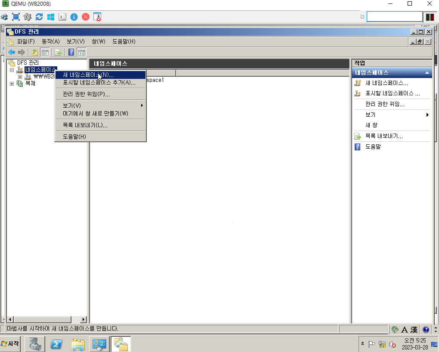
Task: Open the 동작(A) menu
Action: 51,42
